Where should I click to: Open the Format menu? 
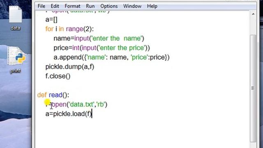point(72,6)
